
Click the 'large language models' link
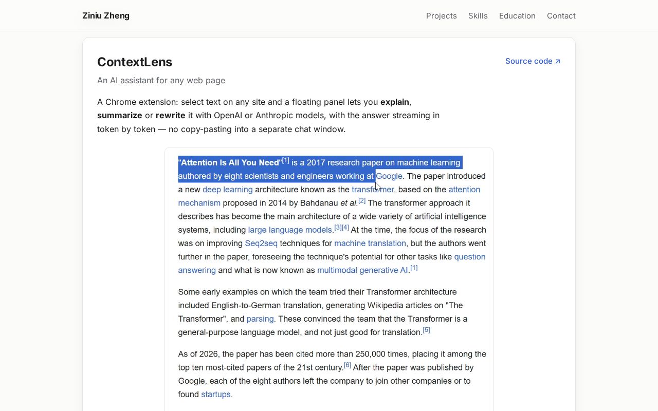click(x=290, y=230)
